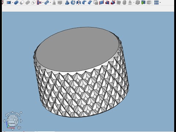
Task: Click the counter-clockwise curved arrow on navigation cube
Action: (8, 114)
